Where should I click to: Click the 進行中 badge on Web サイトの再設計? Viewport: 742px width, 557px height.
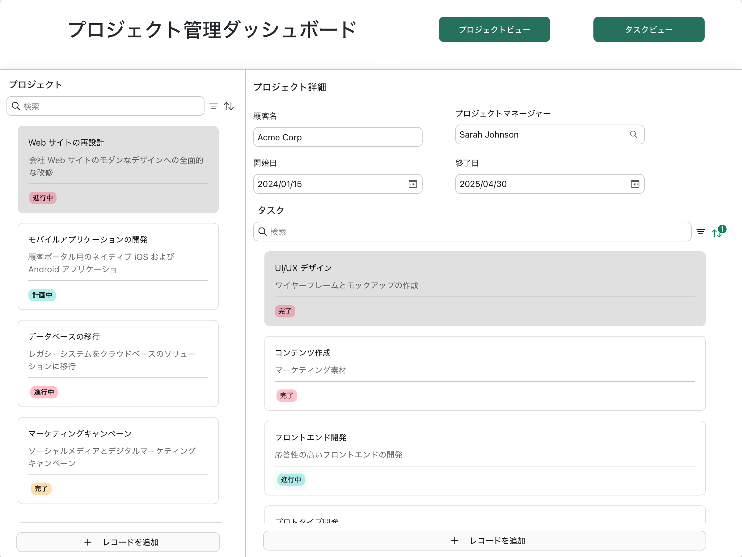pyautogui.click(x=43, y=198)
